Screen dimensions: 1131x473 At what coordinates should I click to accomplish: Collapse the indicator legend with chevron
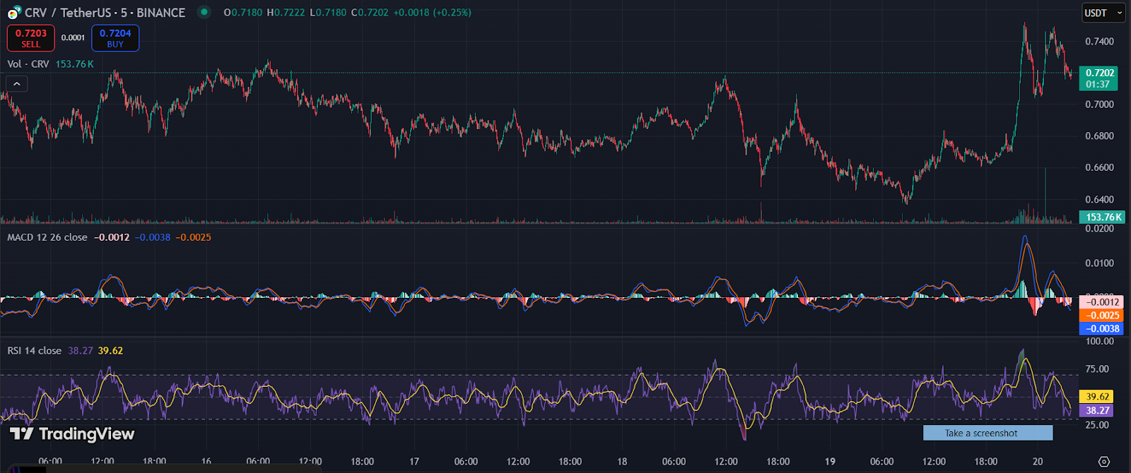click(x=17, y=84)
